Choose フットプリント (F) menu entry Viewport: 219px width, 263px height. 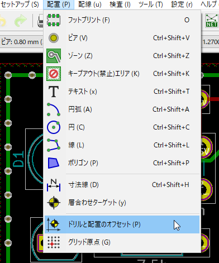pyautogui.click(x=122, y=20)
